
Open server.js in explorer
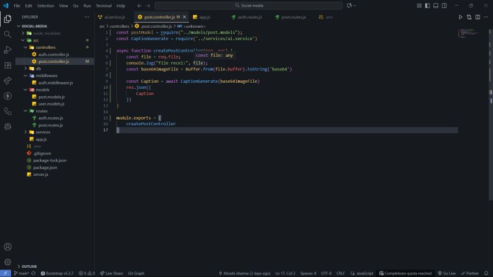[x=41, y=175]
